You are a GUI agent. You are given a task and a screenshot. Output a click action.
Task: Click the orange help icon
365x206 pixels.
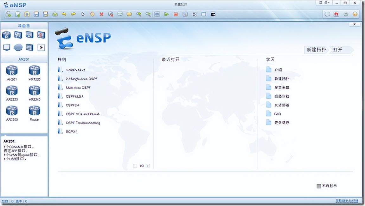pyautogui.click(x=355, y=14)
